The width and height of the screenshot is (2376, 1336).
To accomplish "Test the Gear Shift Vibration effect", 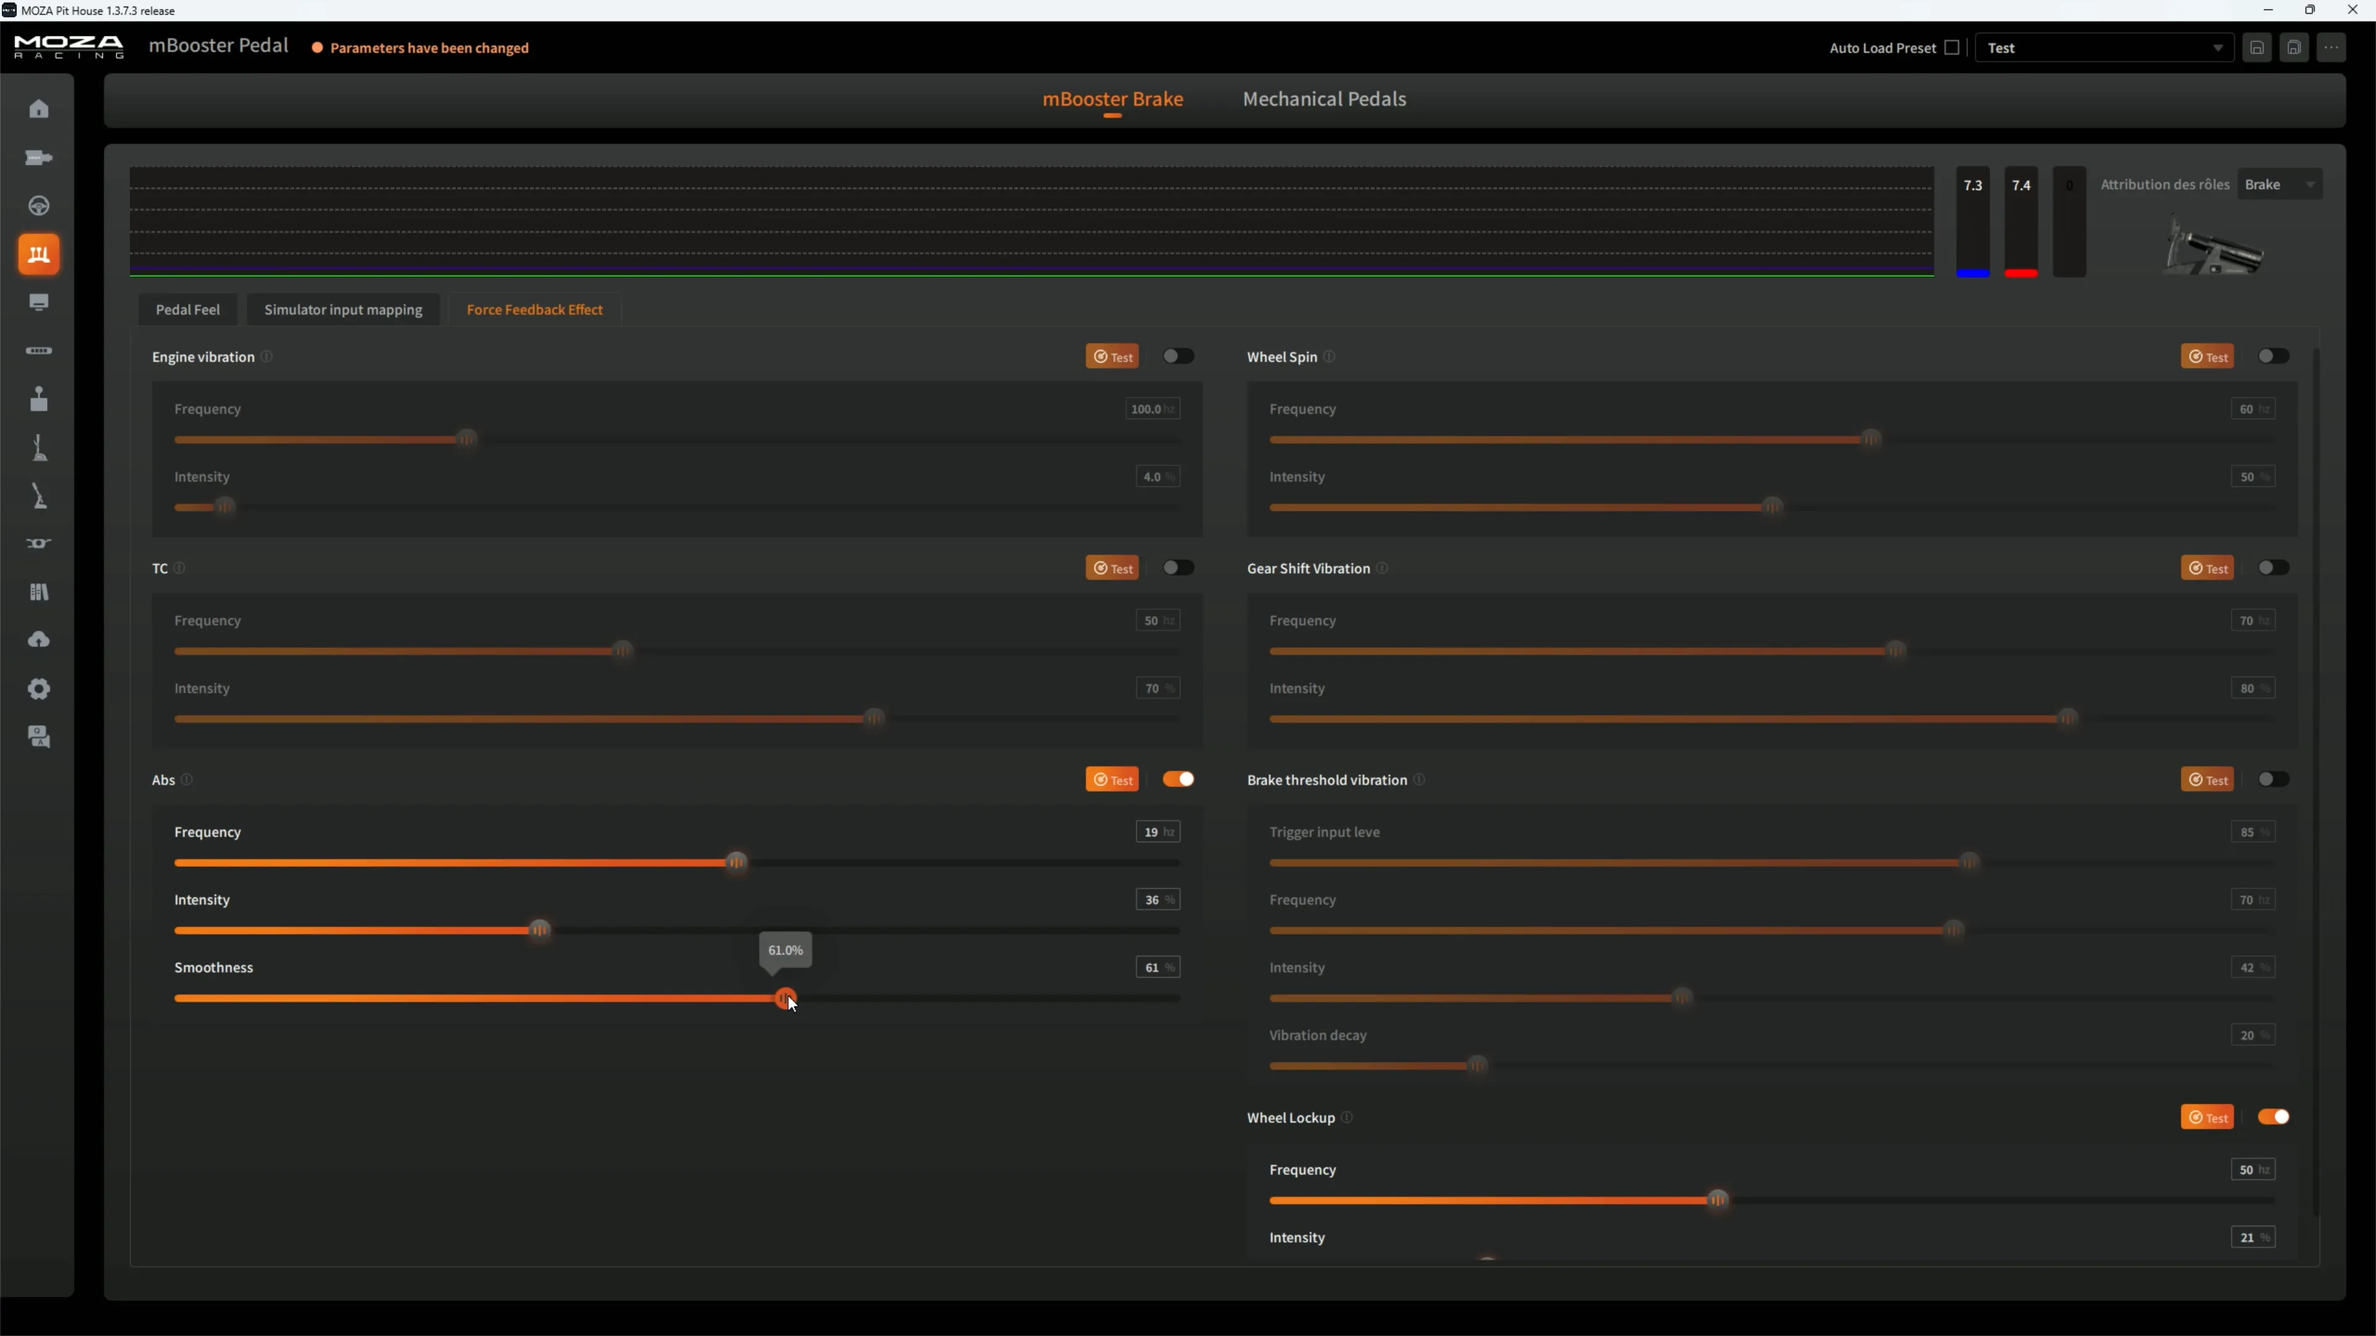I will coord(2207,568).
